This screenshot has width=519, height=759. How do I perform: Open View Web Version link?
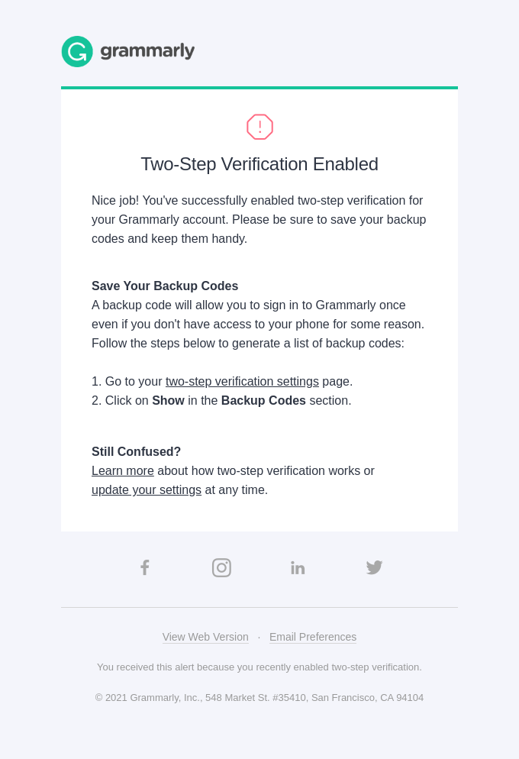205,637
